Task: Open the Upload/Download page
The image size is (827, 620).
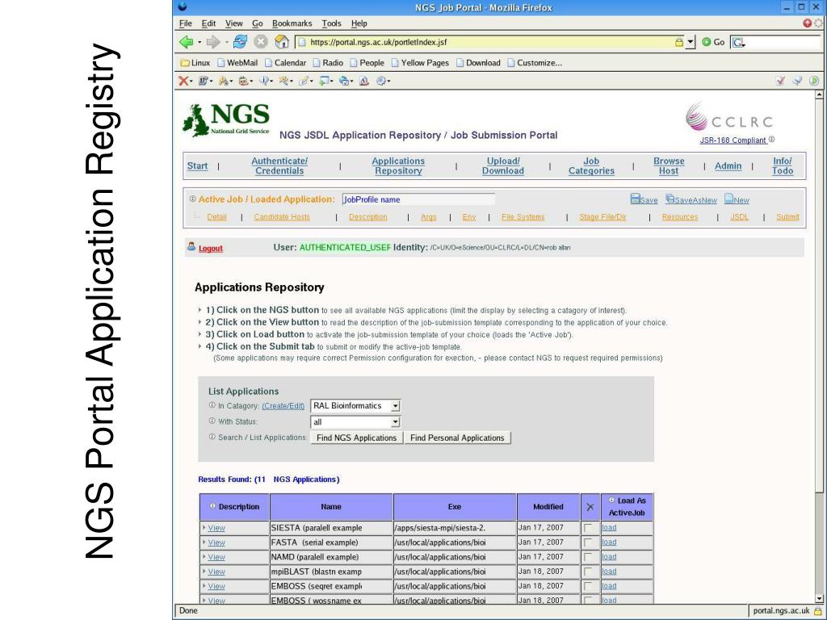Action: pos(502,165)
